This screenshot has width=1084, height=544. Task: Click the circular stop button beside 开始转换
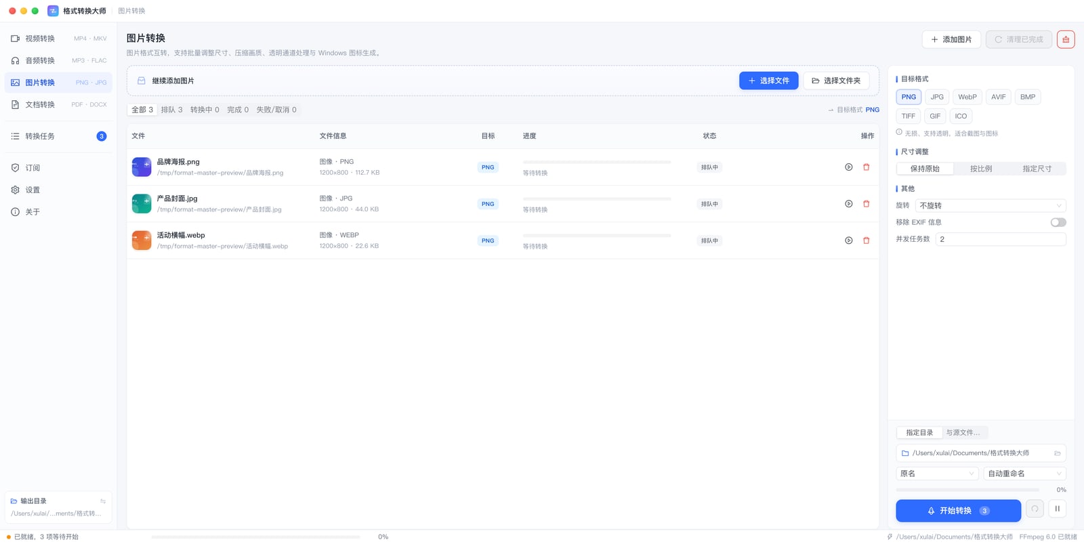[1035, 509]
